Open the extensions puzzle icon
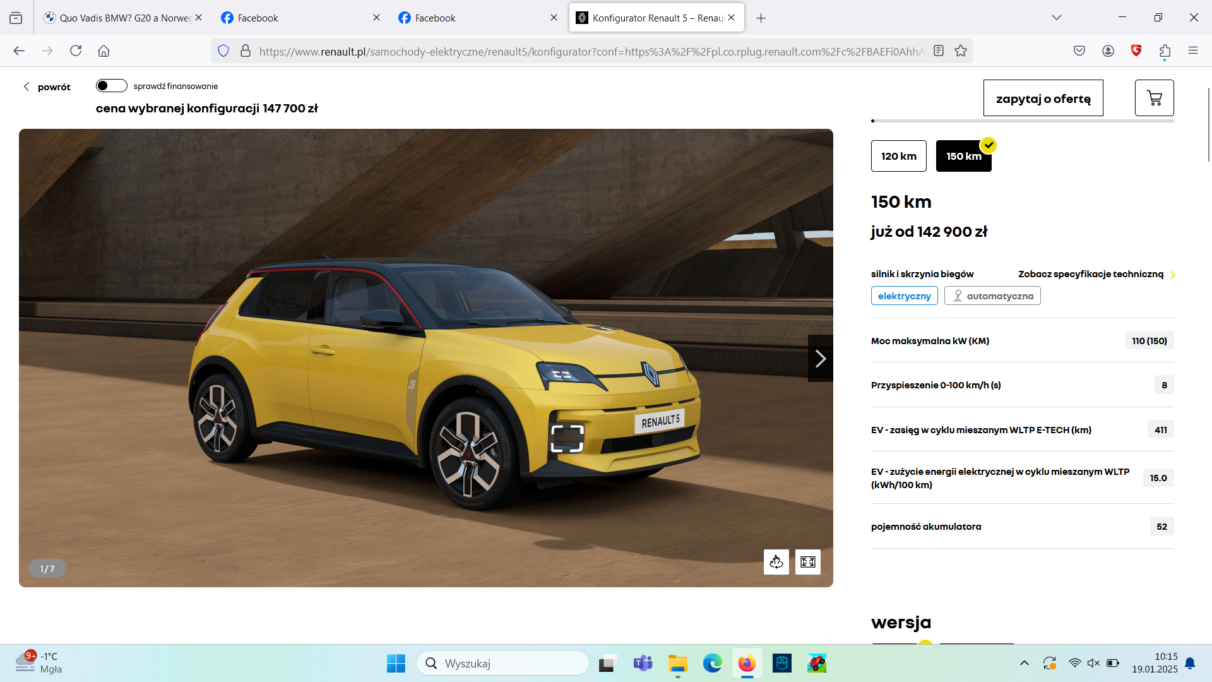1212x682 pixels. 1165,51
